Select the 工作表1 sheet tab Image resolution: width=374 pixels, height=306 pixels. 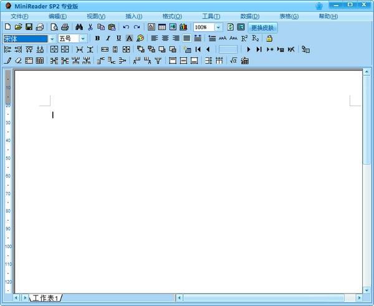tap(46, 298)
